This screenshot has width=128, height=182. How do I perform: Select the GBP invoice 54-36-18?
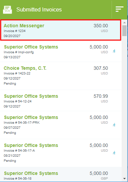point(61,175)
